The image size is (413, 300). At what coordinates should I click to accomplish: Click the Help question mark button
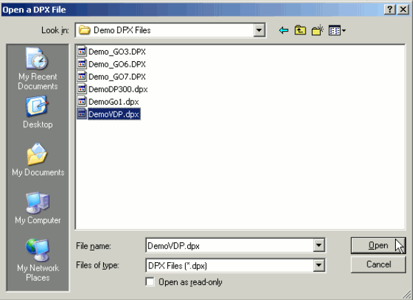tap(390, 10)
